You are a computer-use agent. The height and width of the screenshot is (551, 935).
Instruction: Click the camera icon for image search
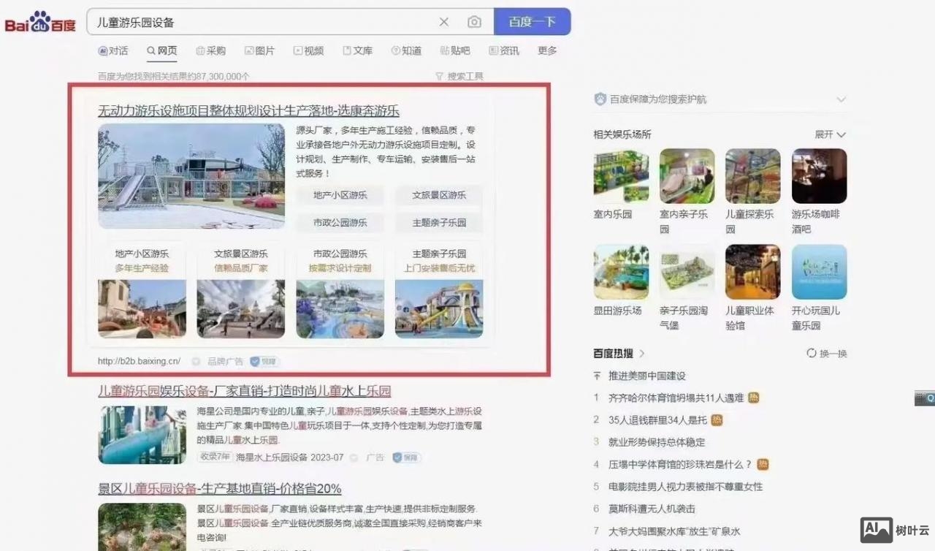click(x=475, y=22)
